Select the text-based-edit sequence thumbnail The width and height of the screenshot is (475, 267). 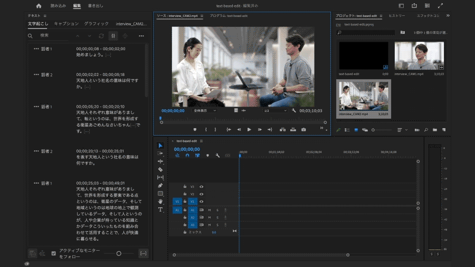click(x=364, y=56)
